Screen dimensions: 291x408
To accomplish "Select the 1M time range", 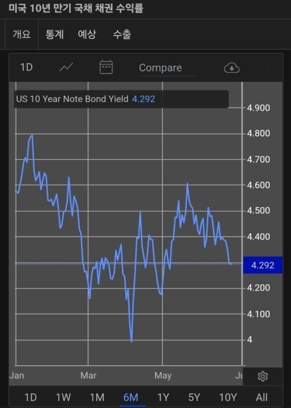I will pyautogui.click(x=97, y=397).
